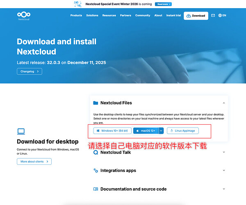This screenshot has width=246, height=205.
Task: Click the Changelog button
Action: tap(30, 71)
